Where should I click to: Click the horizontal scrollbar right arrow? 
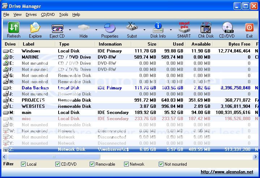click(257, 157)
